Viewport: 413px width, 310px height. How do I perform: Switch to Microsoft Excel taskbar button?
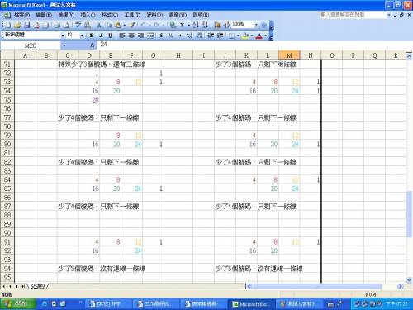point(249,304)
